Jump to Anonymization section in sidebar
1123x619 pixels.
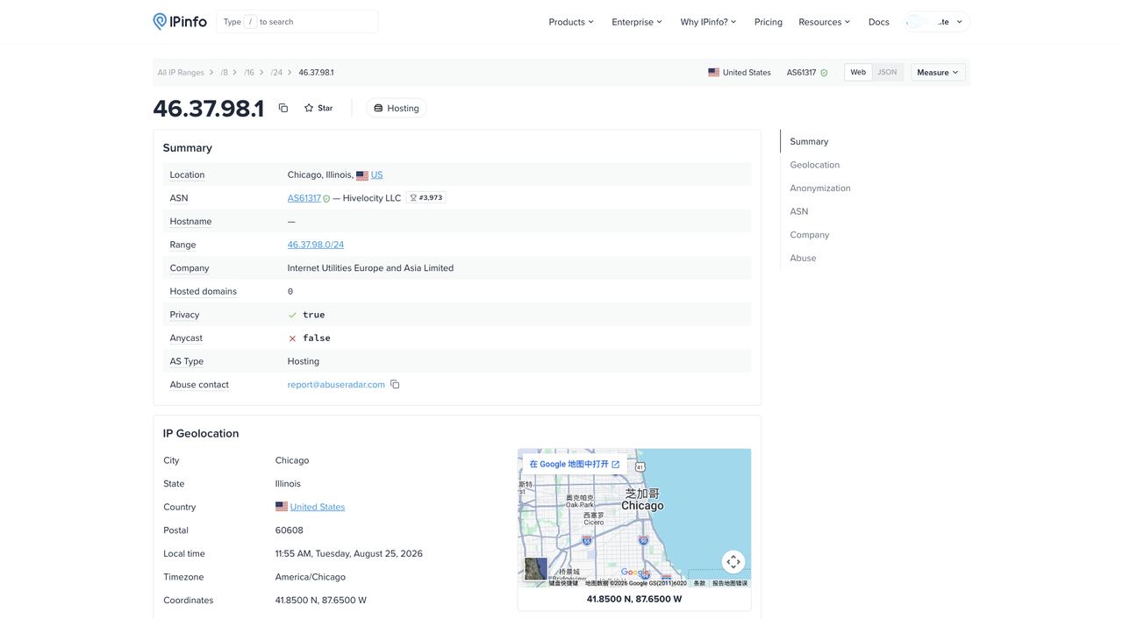(820, 188)
